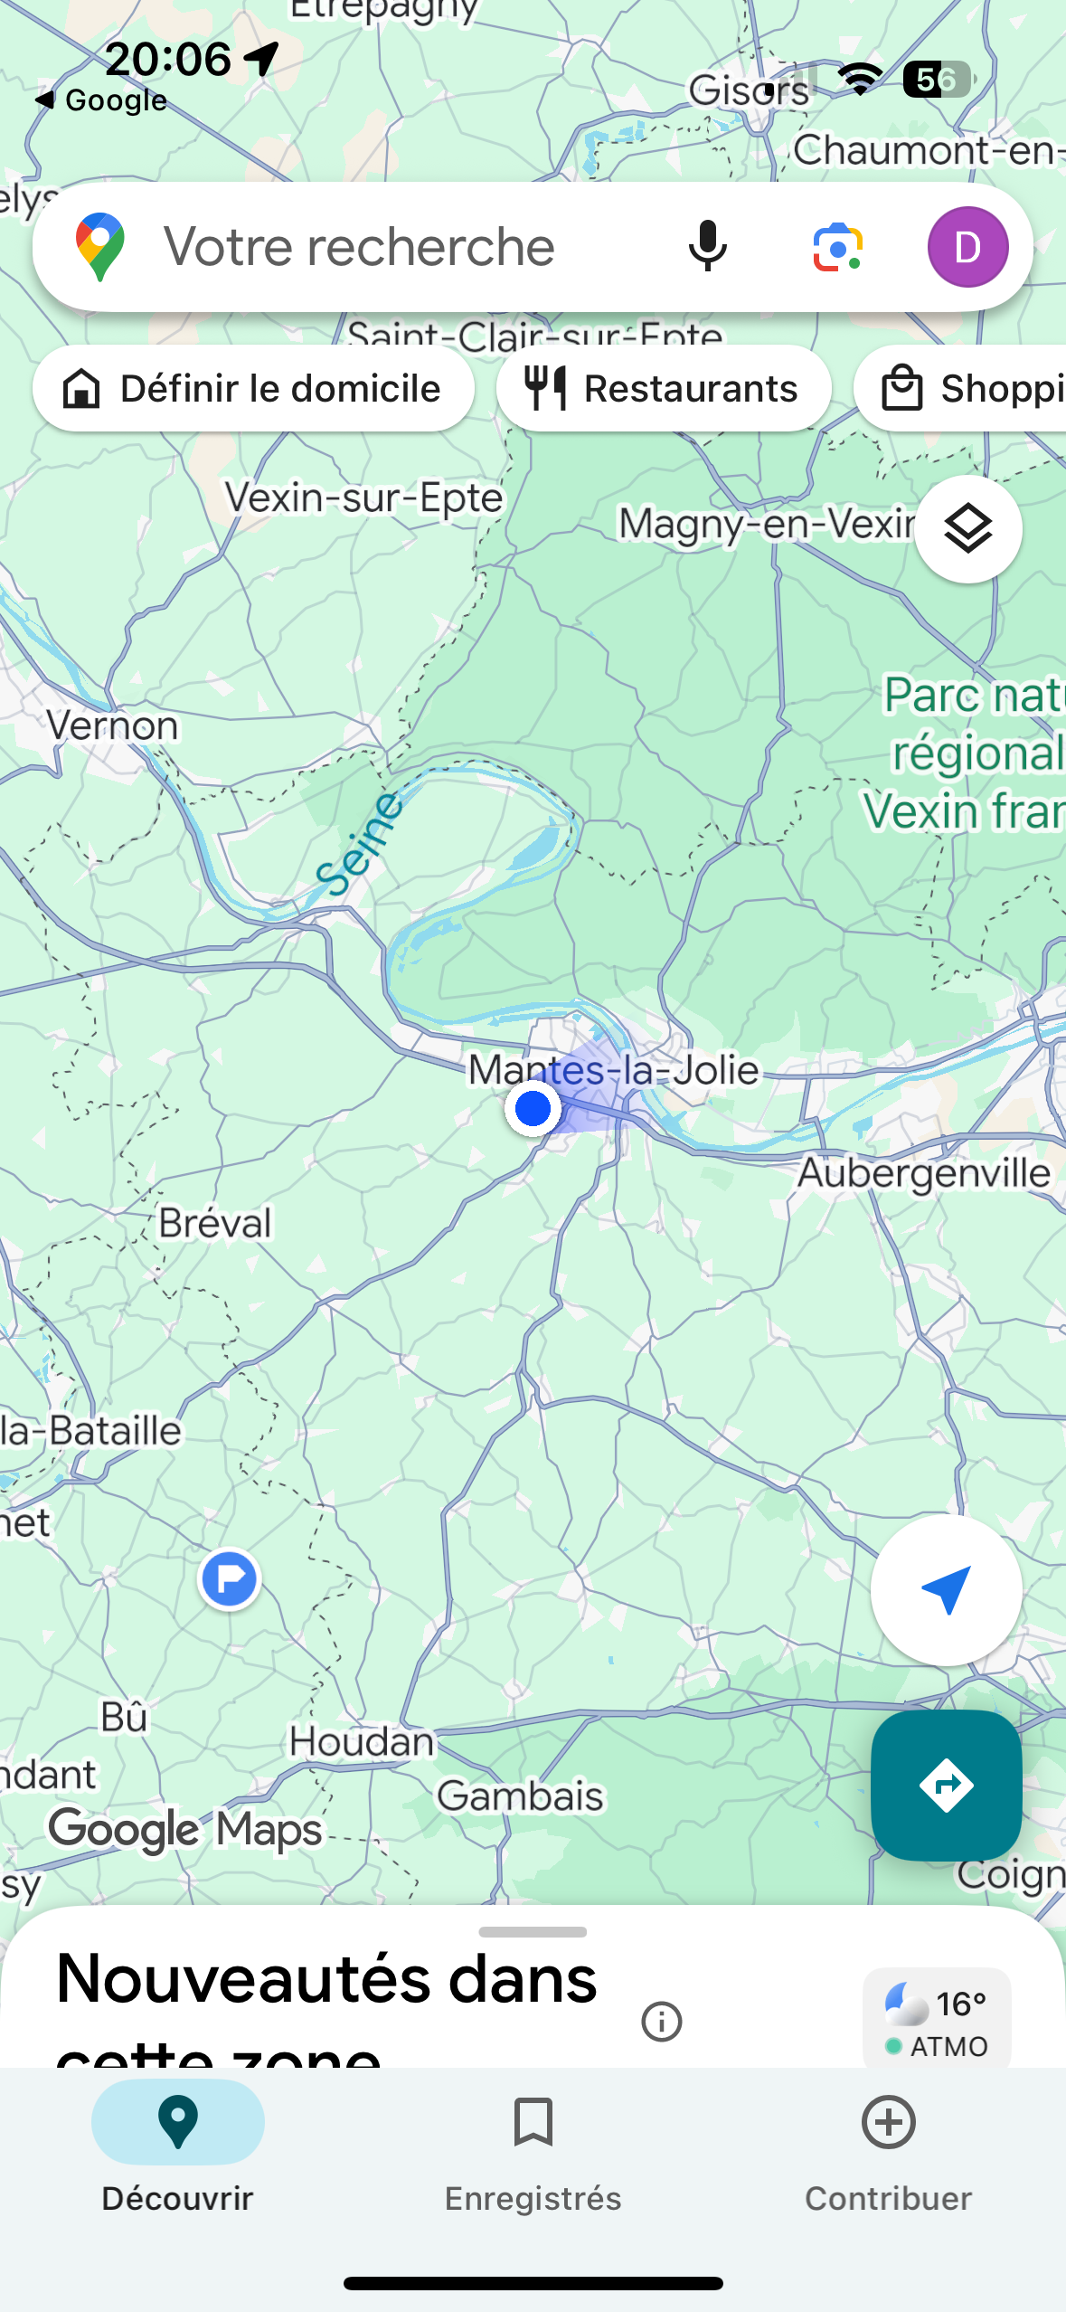This screenshot has height=2312, width=1066.
Task: Select the Restaurants filter chip
Action: pyautogui.click(x=663, y=388)
